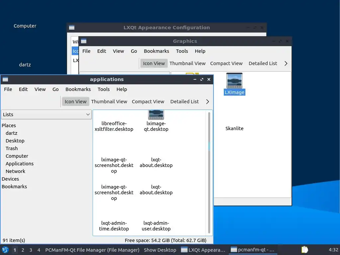Click the Places sidebar heading
340x255 pixels.
(x=9, y=125)
